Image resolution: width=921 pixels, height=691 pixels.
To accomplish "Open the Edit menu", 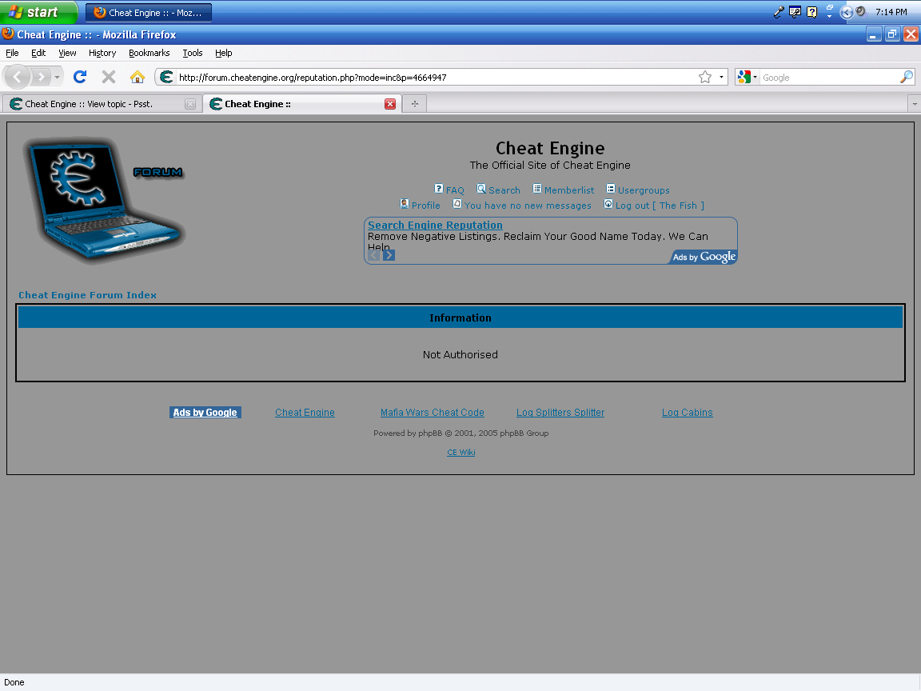I will [38, 53].
